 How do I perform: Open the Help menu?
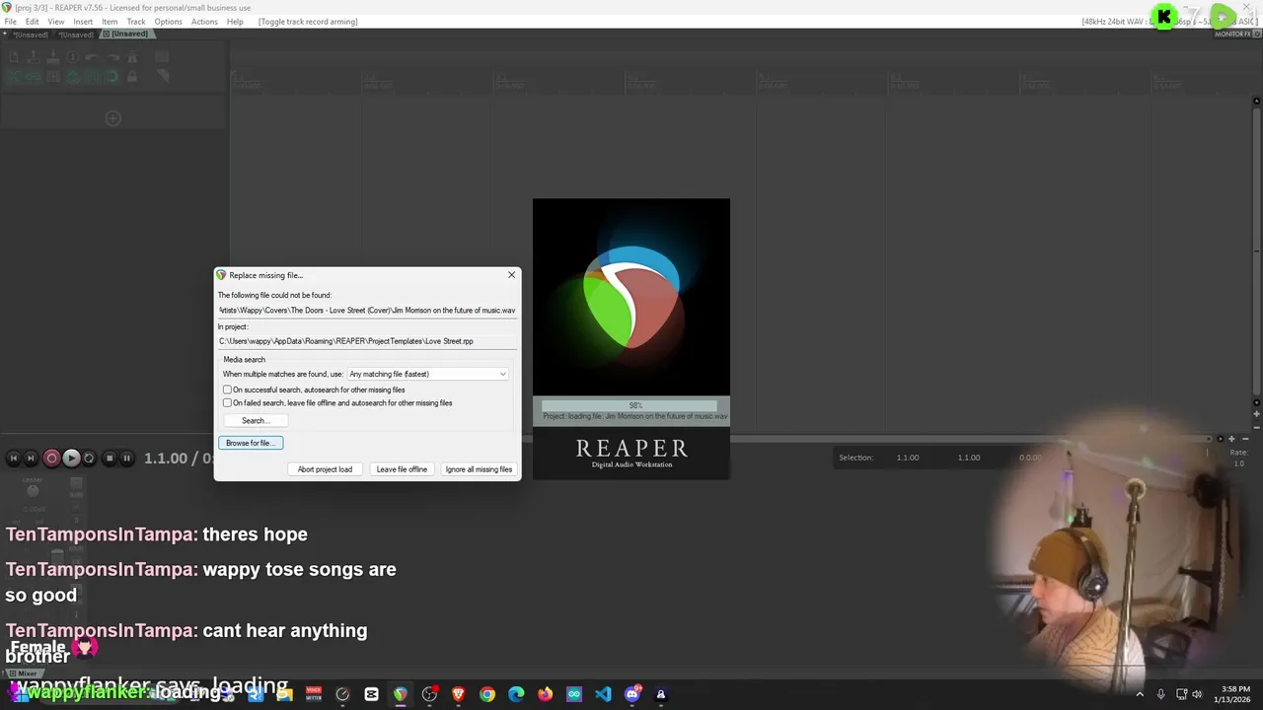pyautogui.click(x=235, y=22)
